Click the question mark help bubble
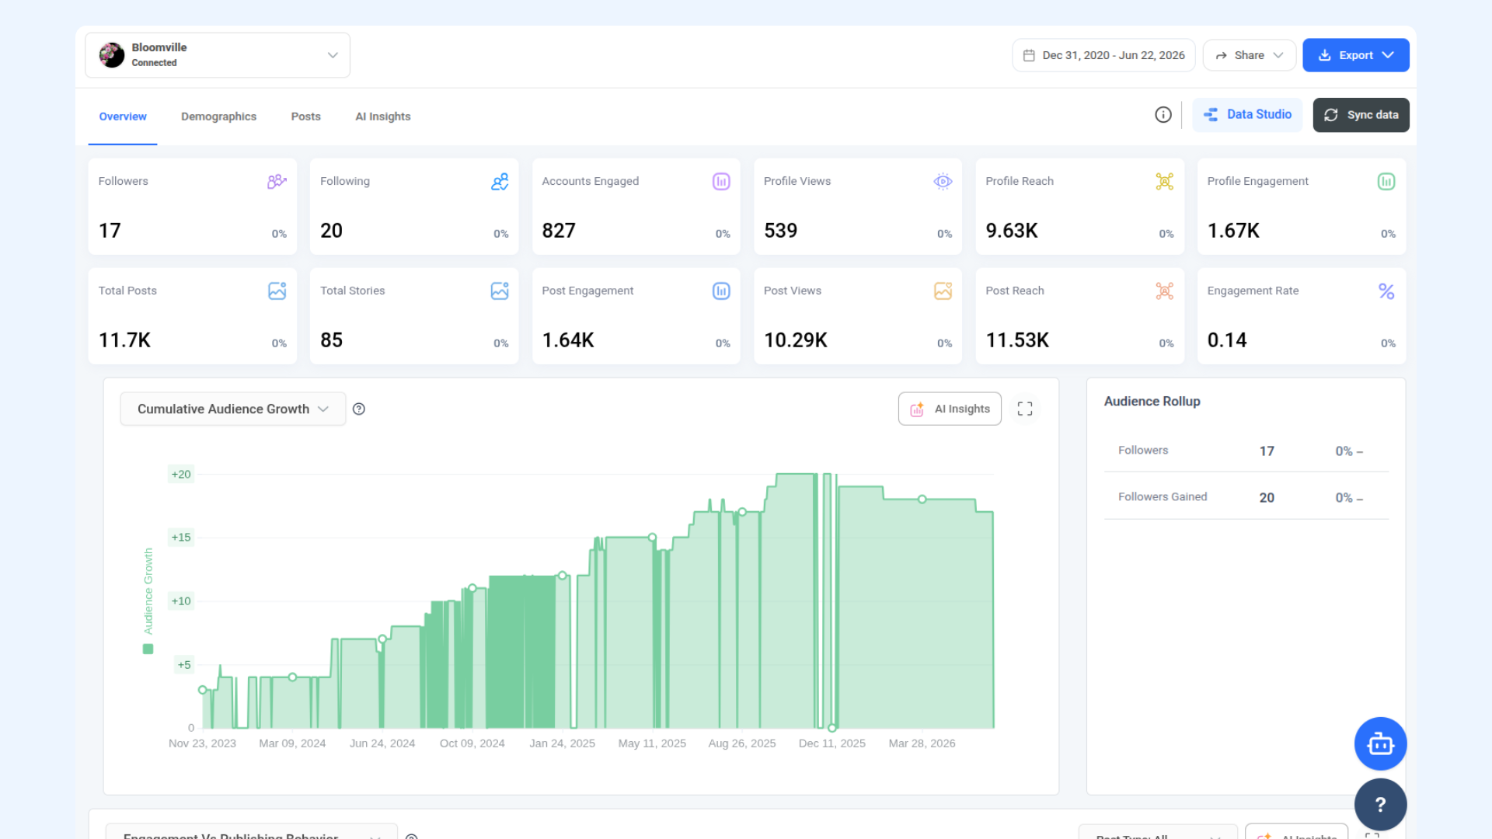Viewport: 1492px width, 839px height. tap(1380, 805)
